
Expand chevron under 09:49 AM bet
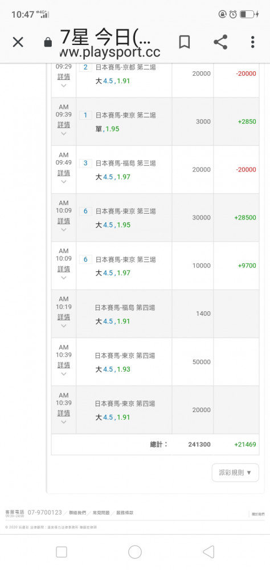[x=64, y=181]
